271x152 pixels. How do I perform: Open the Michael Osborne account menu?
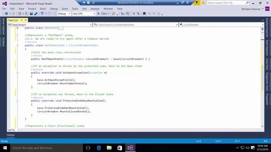[252, 9]
